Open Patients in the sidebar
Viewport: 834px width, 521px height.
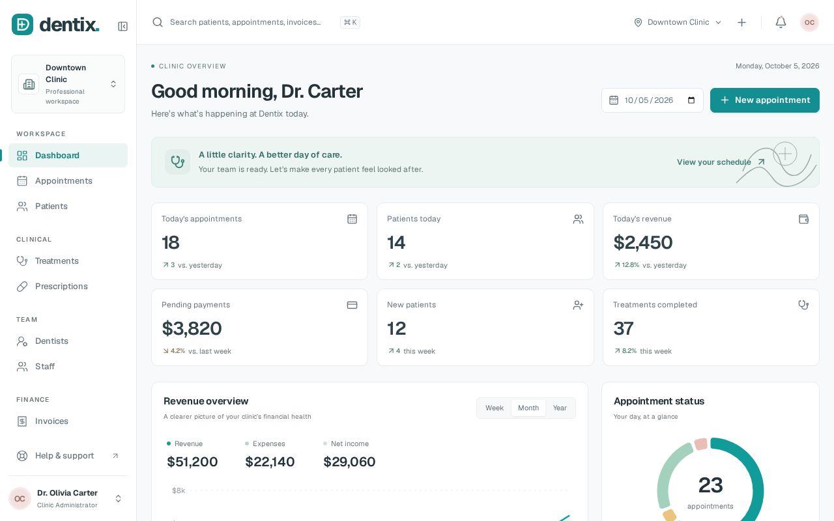[68, 206]
